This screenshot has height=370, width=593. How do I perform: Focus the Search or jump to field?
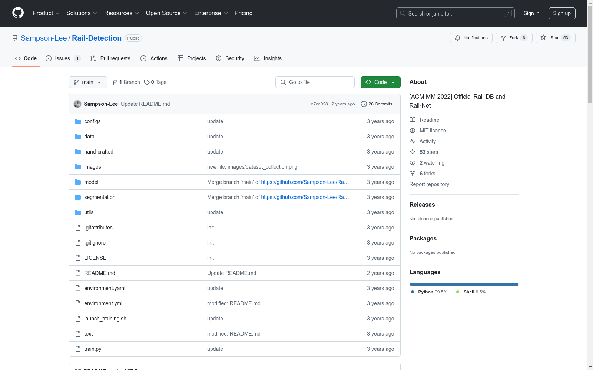coord(455,13)
